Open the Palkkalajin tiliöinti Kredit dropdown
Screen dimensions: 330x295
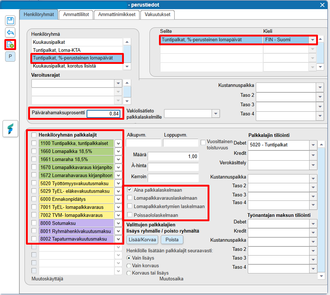(x=313, y=155)
